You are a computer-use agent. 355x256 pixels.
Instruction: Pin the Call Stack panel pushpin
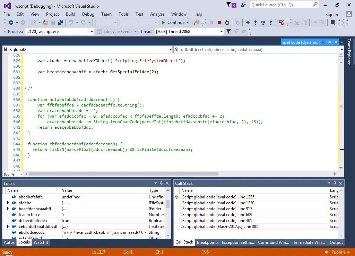(335, 183)
